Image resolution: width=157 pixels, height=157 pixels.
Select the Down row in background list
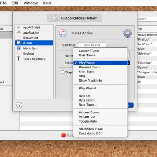147,77
